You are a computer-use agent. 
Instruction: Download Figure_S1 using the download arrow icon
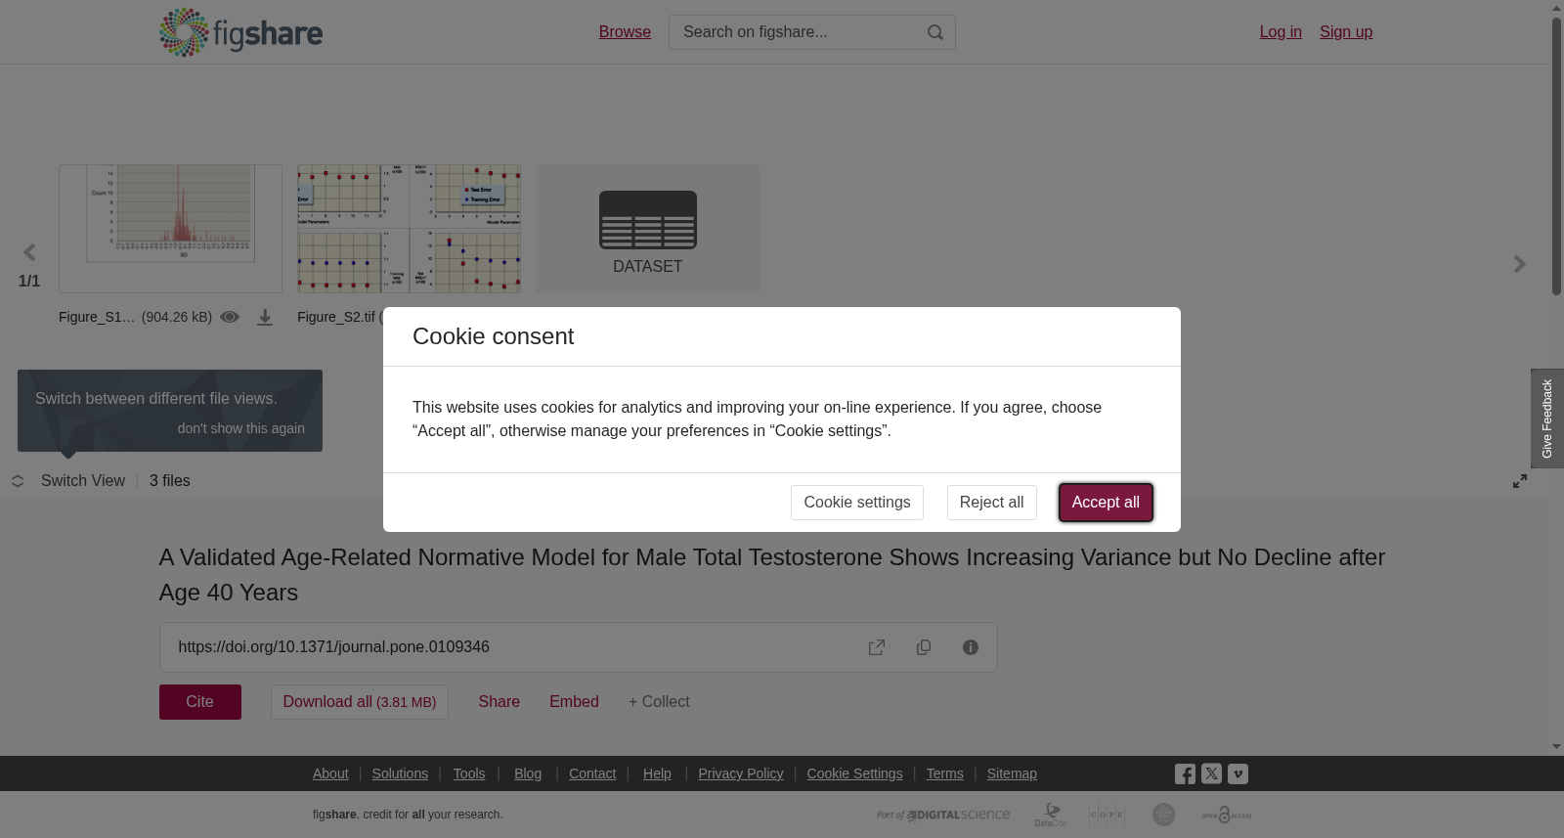[x=265, y=318]
